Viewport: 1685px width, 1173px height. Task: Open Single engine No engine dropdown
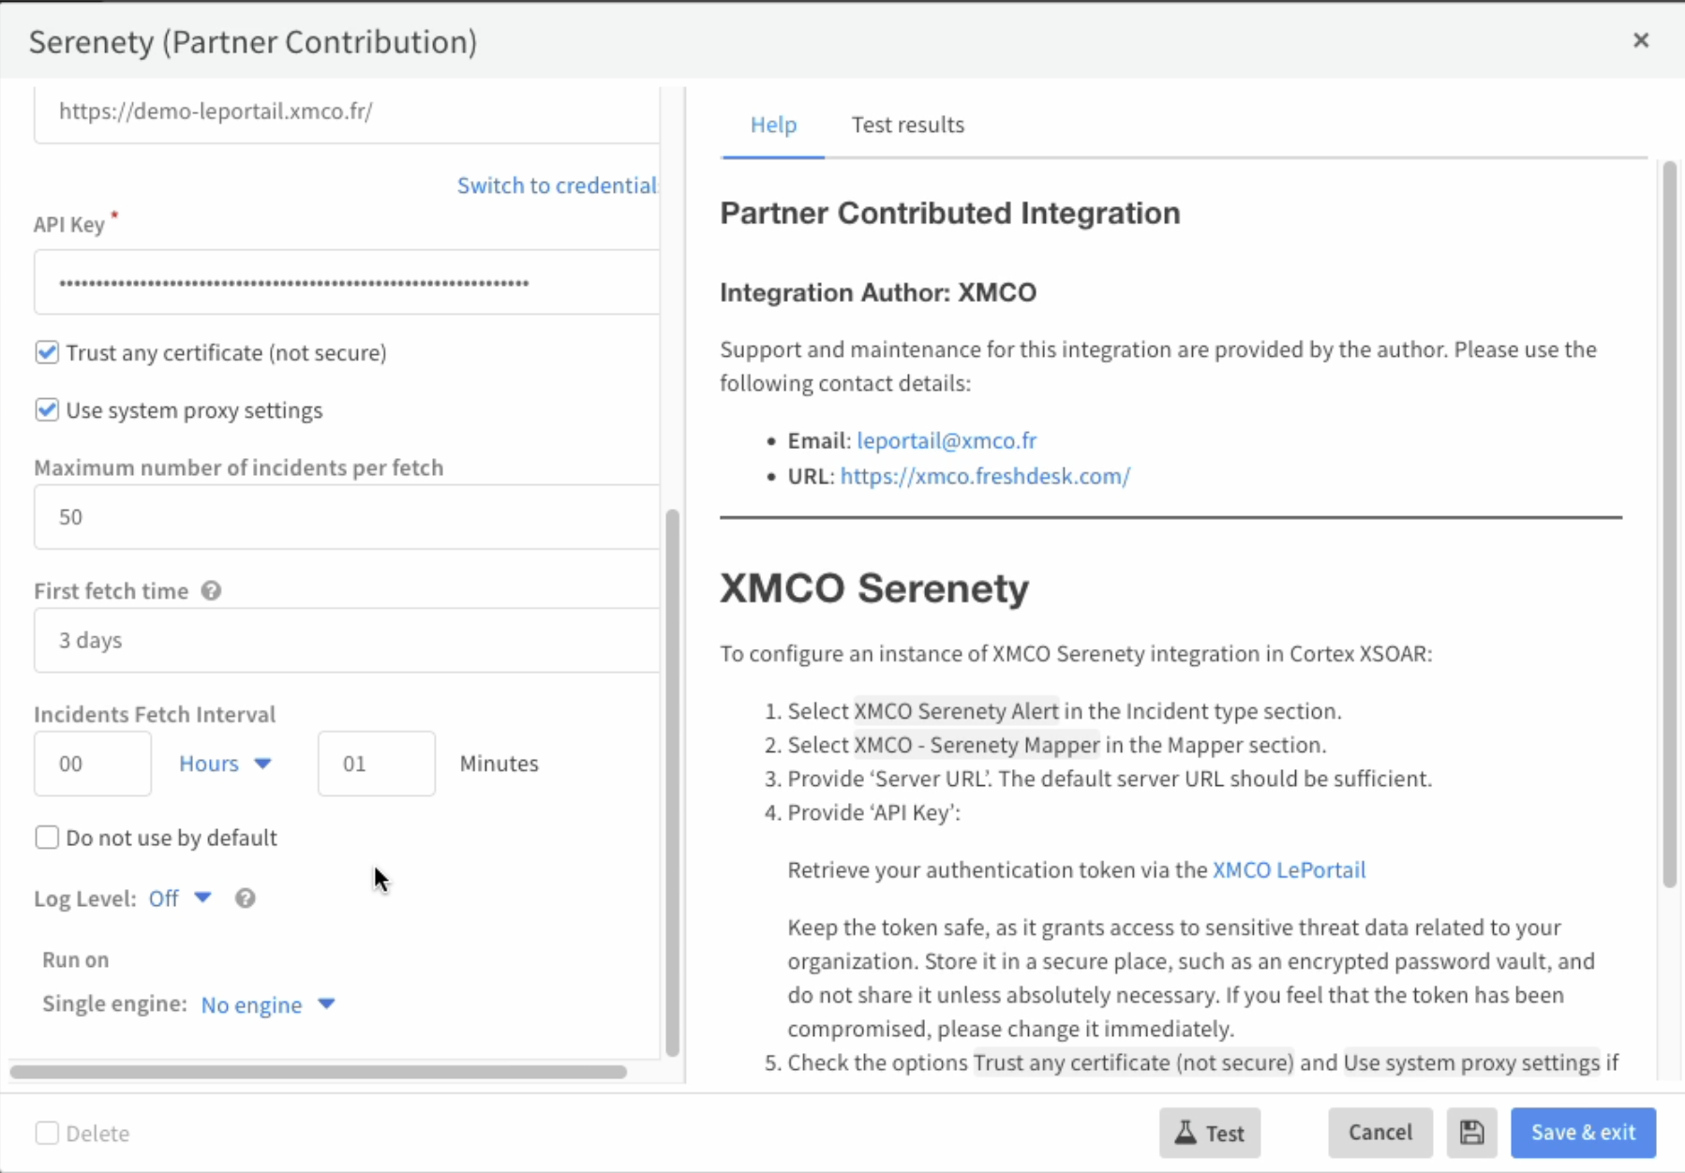pyautogui.click(x=267, y=1004)
